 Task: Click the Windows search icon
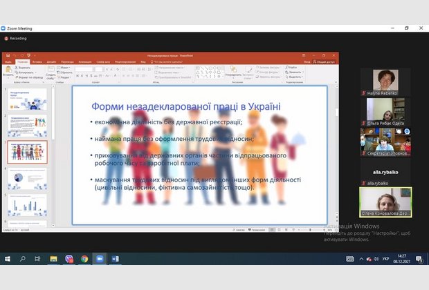pos(23,259)
